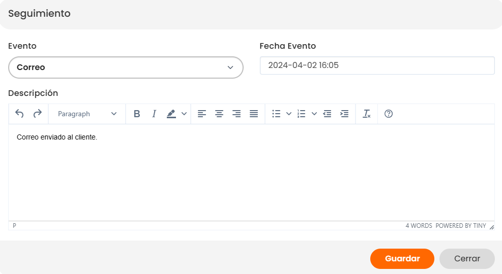Open highlight color options chevron
Screen dimensions: 502x274
(184, 114)
